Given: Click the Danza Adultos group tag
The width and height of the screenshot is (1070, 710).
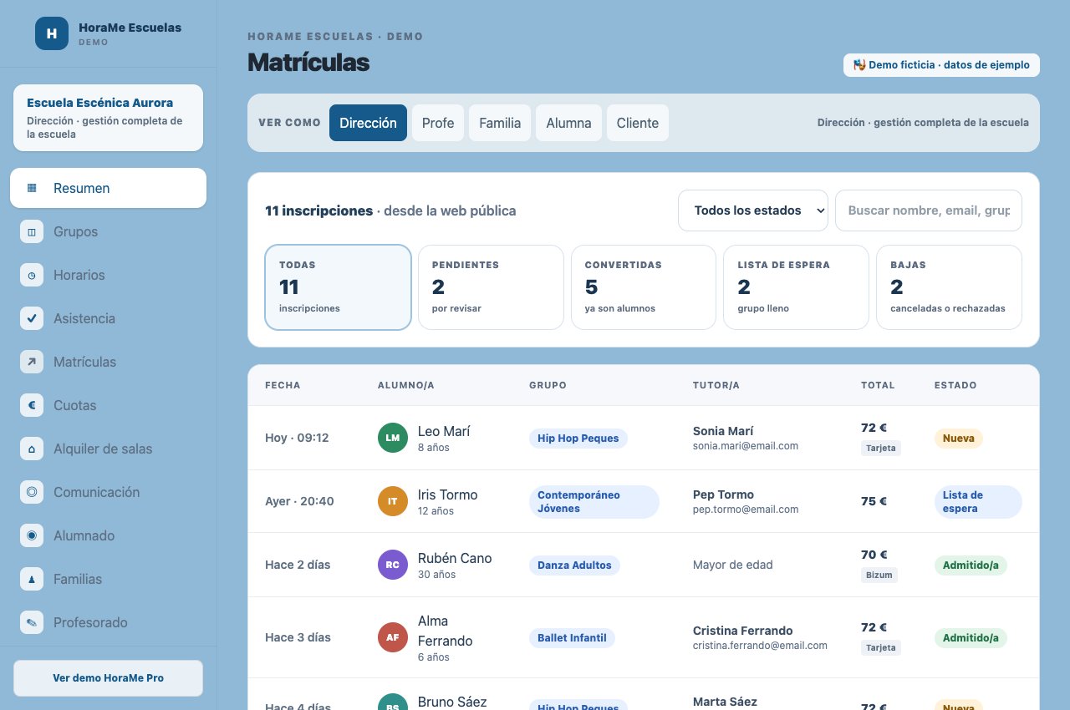Looking at the screenshot, I should 574,565.
